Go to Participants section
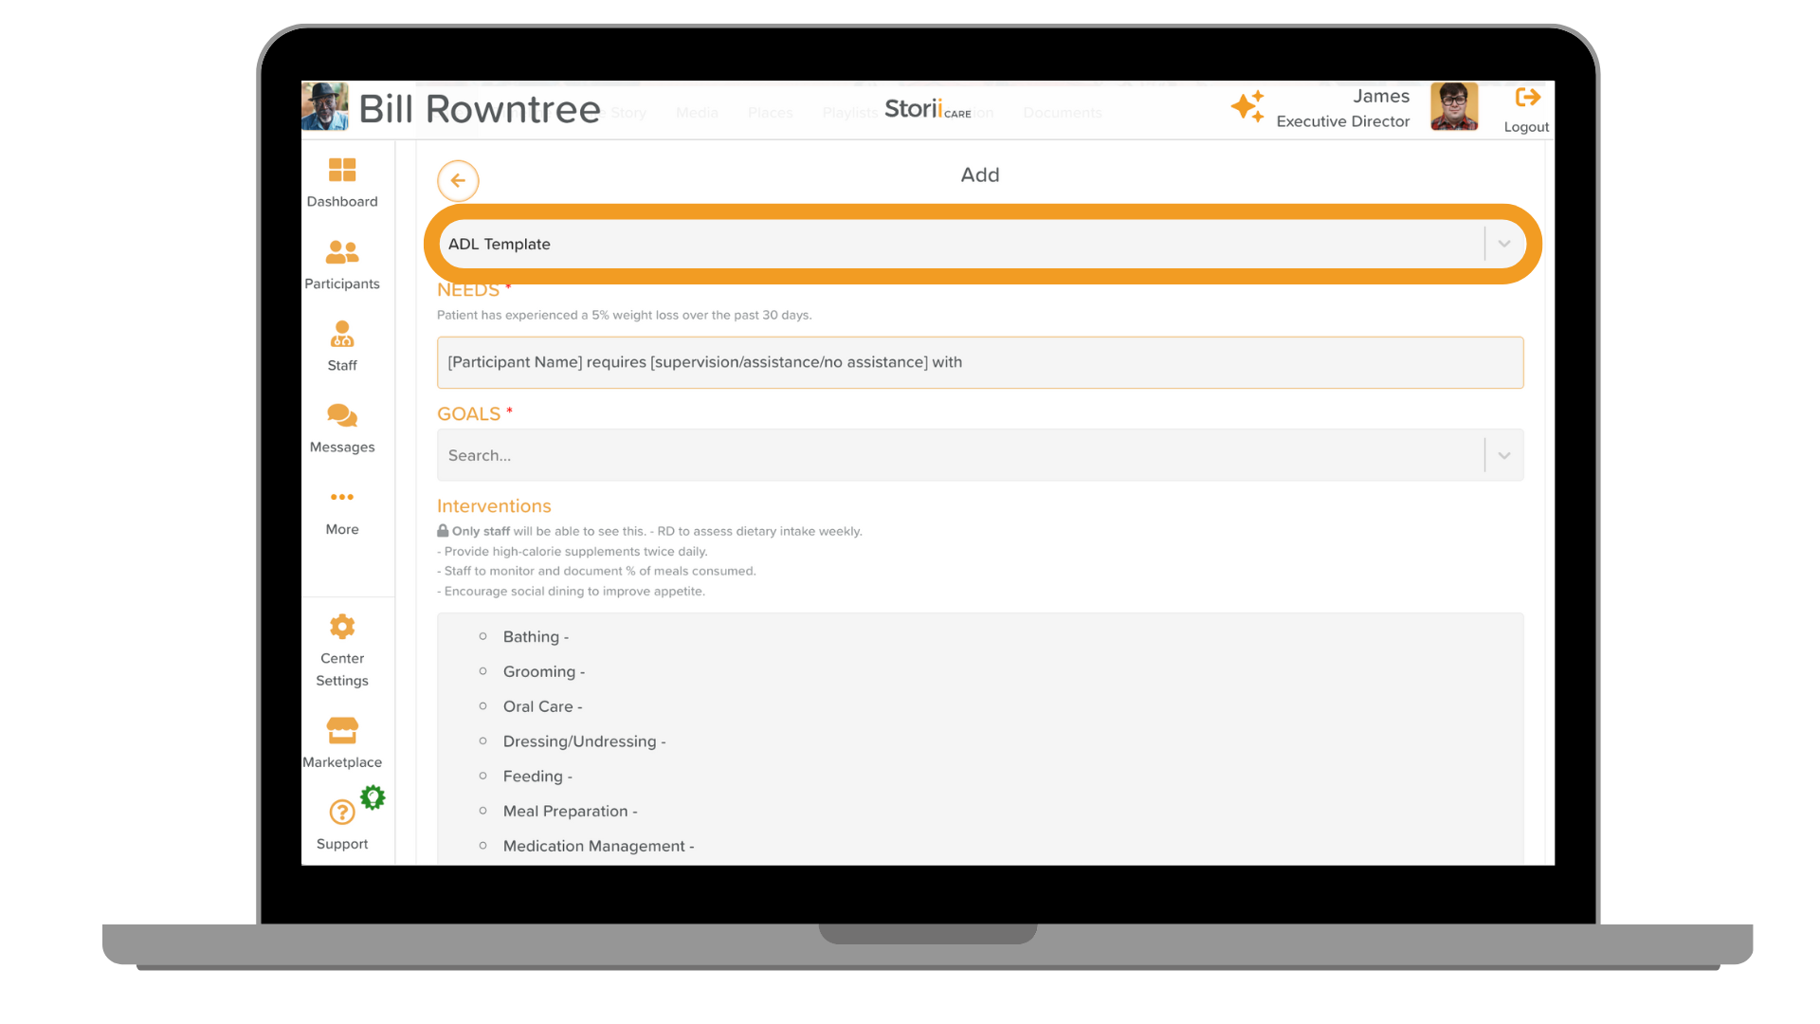Viewport: 1820px width, 1024px height. pos(341,252)
